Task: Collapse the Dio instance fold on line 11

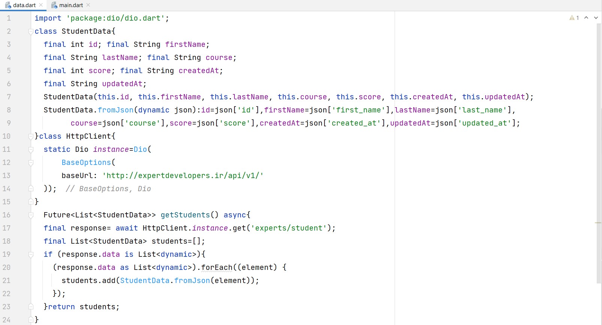Action: 31,150
